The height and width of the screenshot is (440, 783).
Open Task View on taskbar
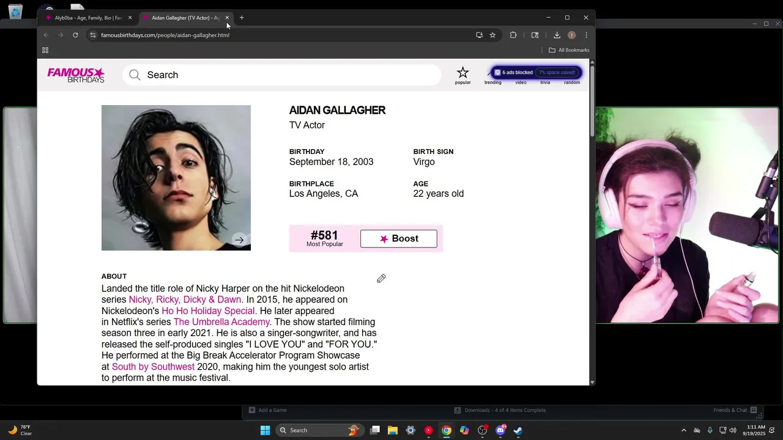375,430
